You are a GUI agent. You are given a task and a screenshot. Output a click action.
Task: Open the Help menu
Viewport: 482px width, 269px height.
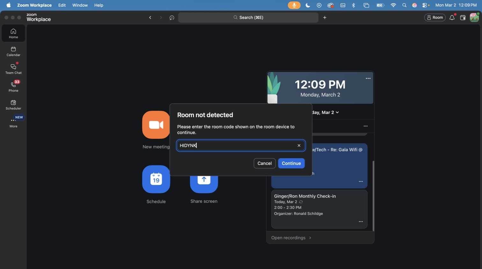tap(99, 5)
